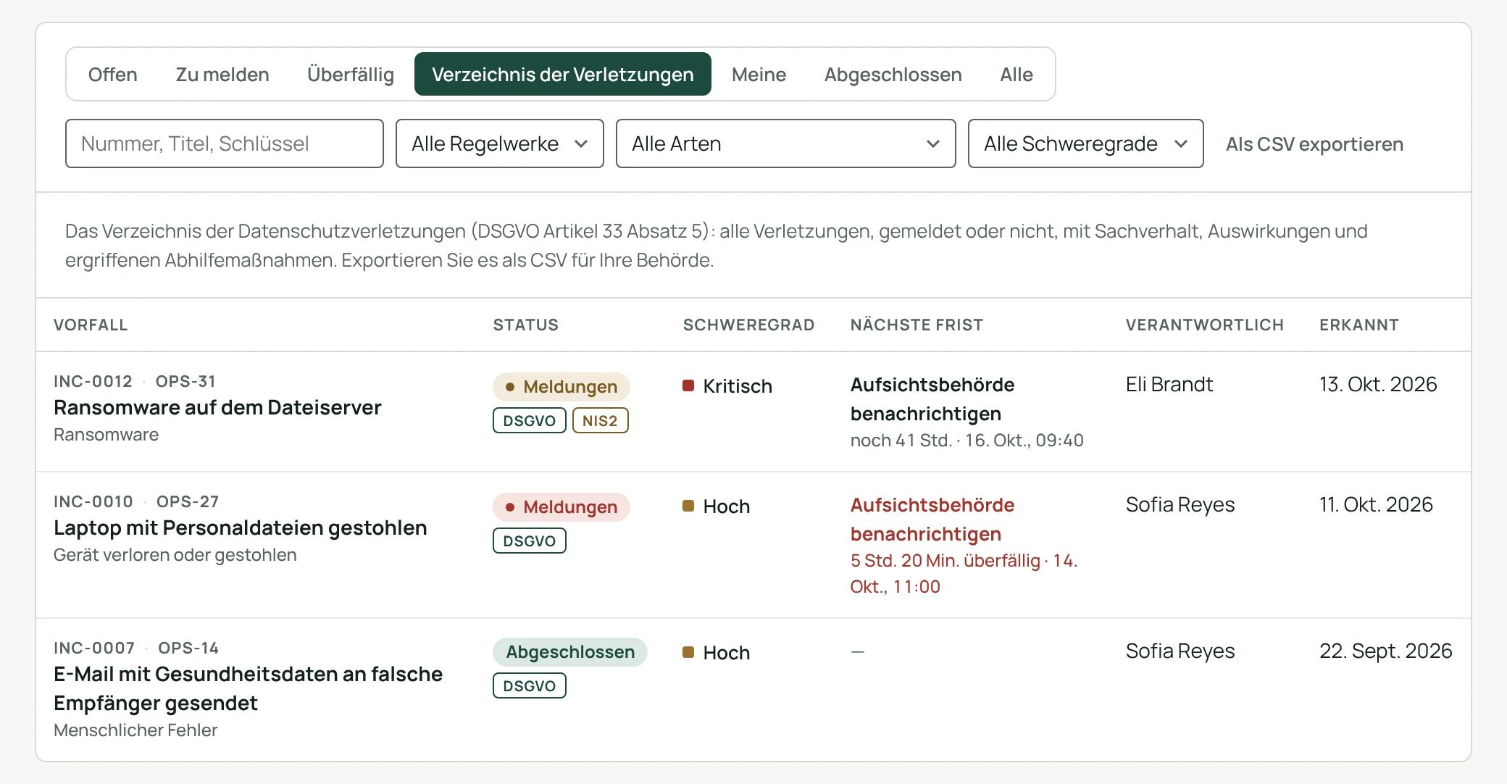Switch to the Offen tab
The width and height of the screenshot is (1507, 784).
click(x=112, y=75)
